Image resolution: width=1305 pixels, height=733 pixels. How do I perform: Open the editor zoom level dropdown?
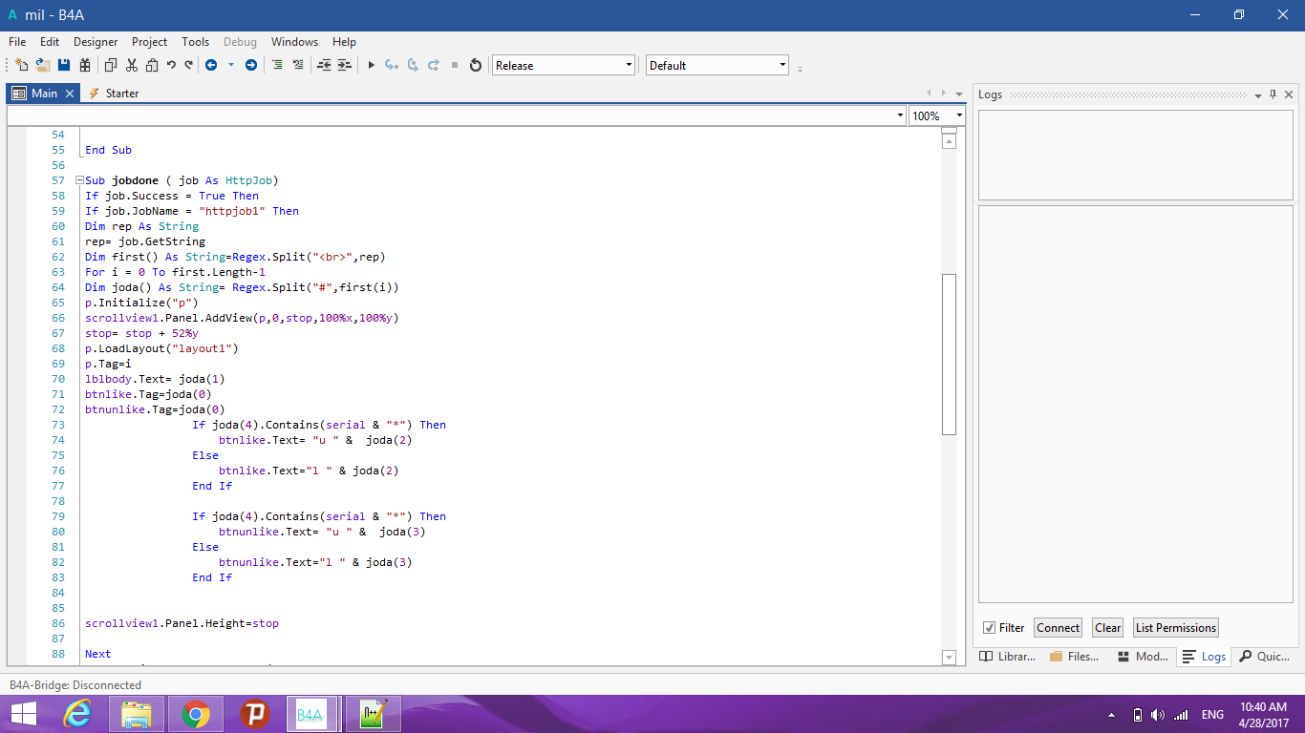tap(959, 115)
